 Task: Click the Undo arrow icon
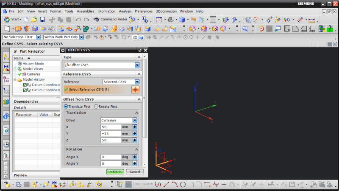(x=78, y=20)
